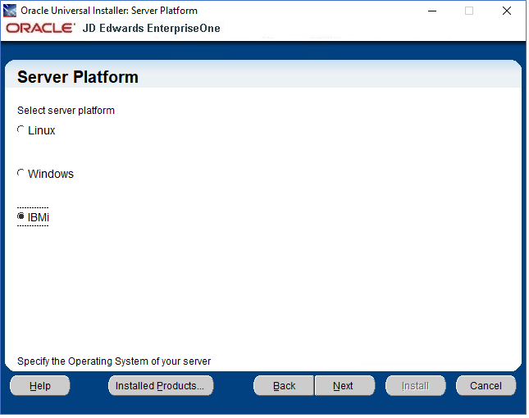Click the maximize window button

pos(469,11)
